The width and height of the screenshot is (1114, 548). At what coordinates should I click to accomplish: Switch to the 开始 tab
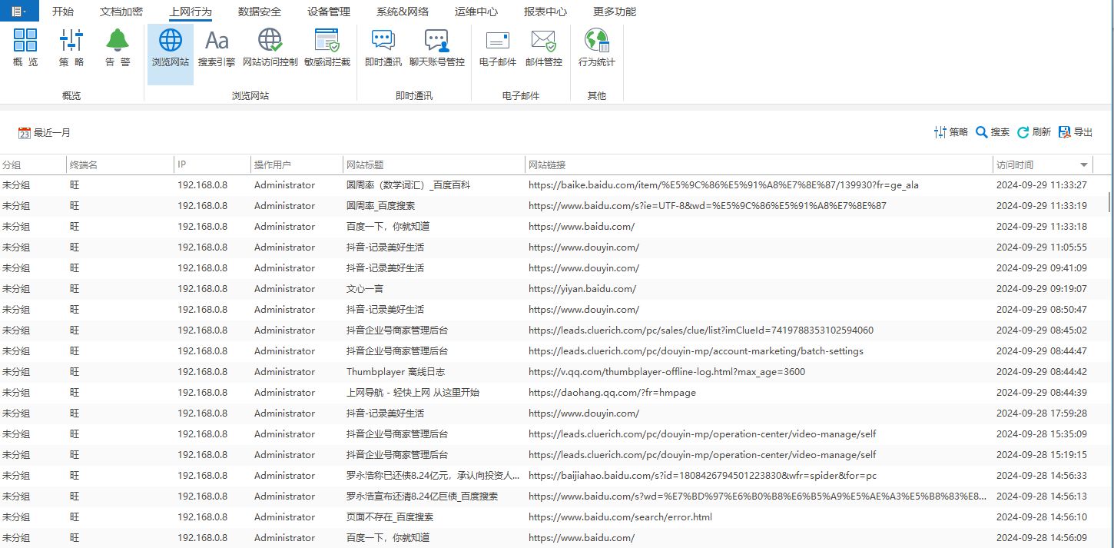click(63, 12)
